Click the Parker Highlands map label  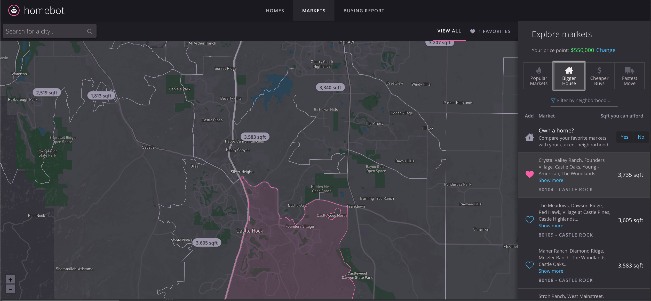(x=458, y=103)
